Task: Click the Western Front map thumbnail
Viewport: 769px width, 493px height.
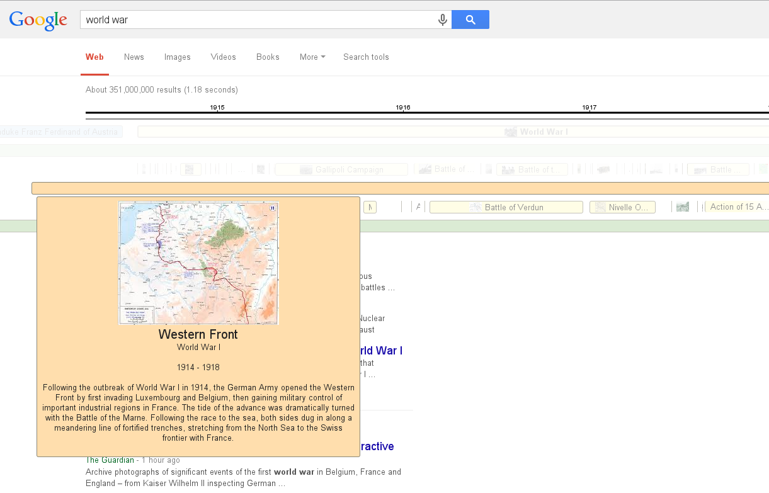Action: coord(198,263)
